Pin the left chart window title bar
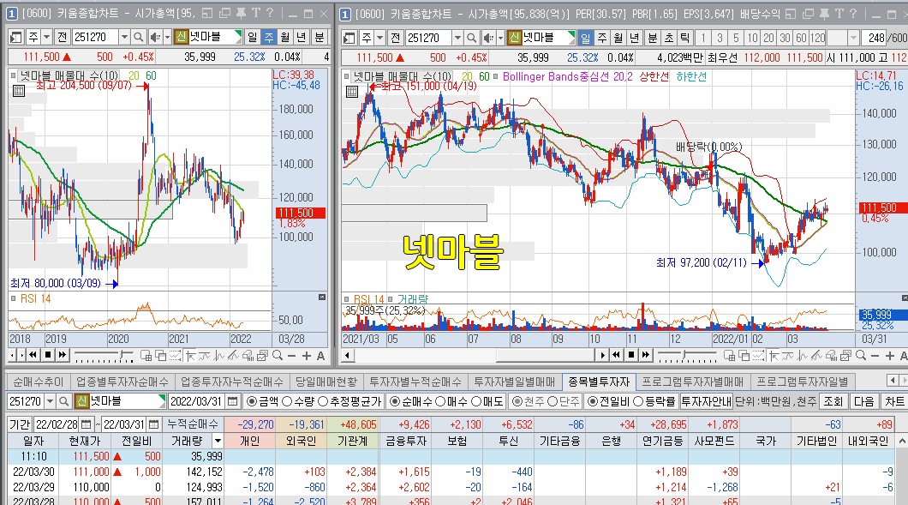Image resolution: width=908 pixels, height=505 pixels. (242, 13)
